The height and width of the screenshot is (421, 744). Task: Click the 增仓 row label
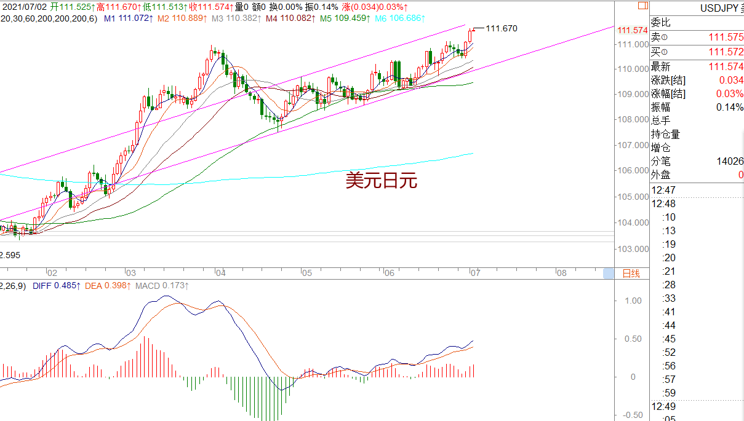661,148
